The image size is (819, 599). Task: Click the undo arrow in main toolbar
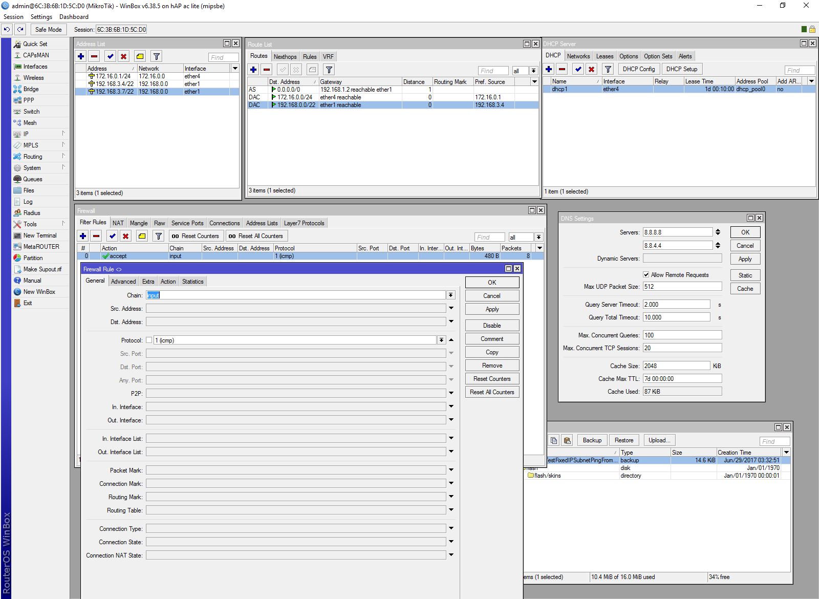click(7, 29)
